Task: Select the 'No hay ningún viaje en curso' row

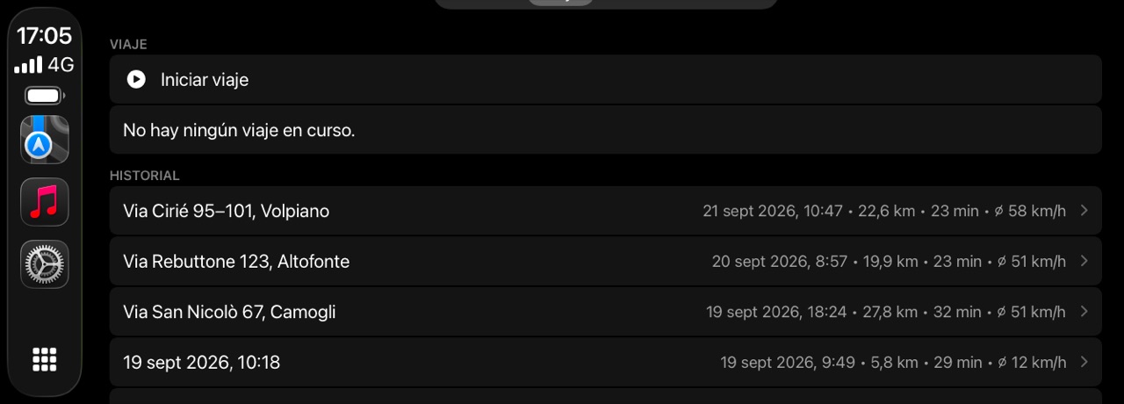Action: pos(605,130)
